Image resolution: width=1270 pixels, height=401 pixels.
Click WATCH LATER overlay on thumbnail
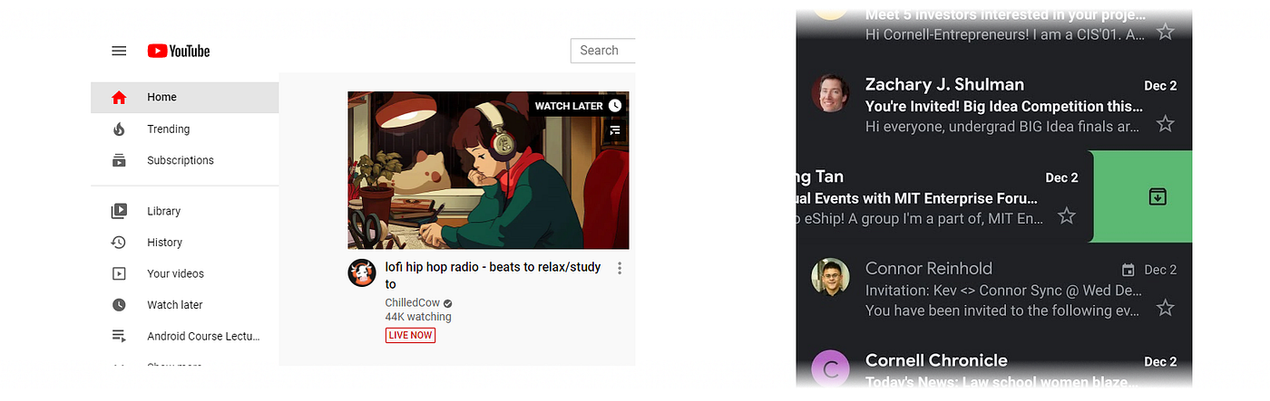click(x=578, y=106)
